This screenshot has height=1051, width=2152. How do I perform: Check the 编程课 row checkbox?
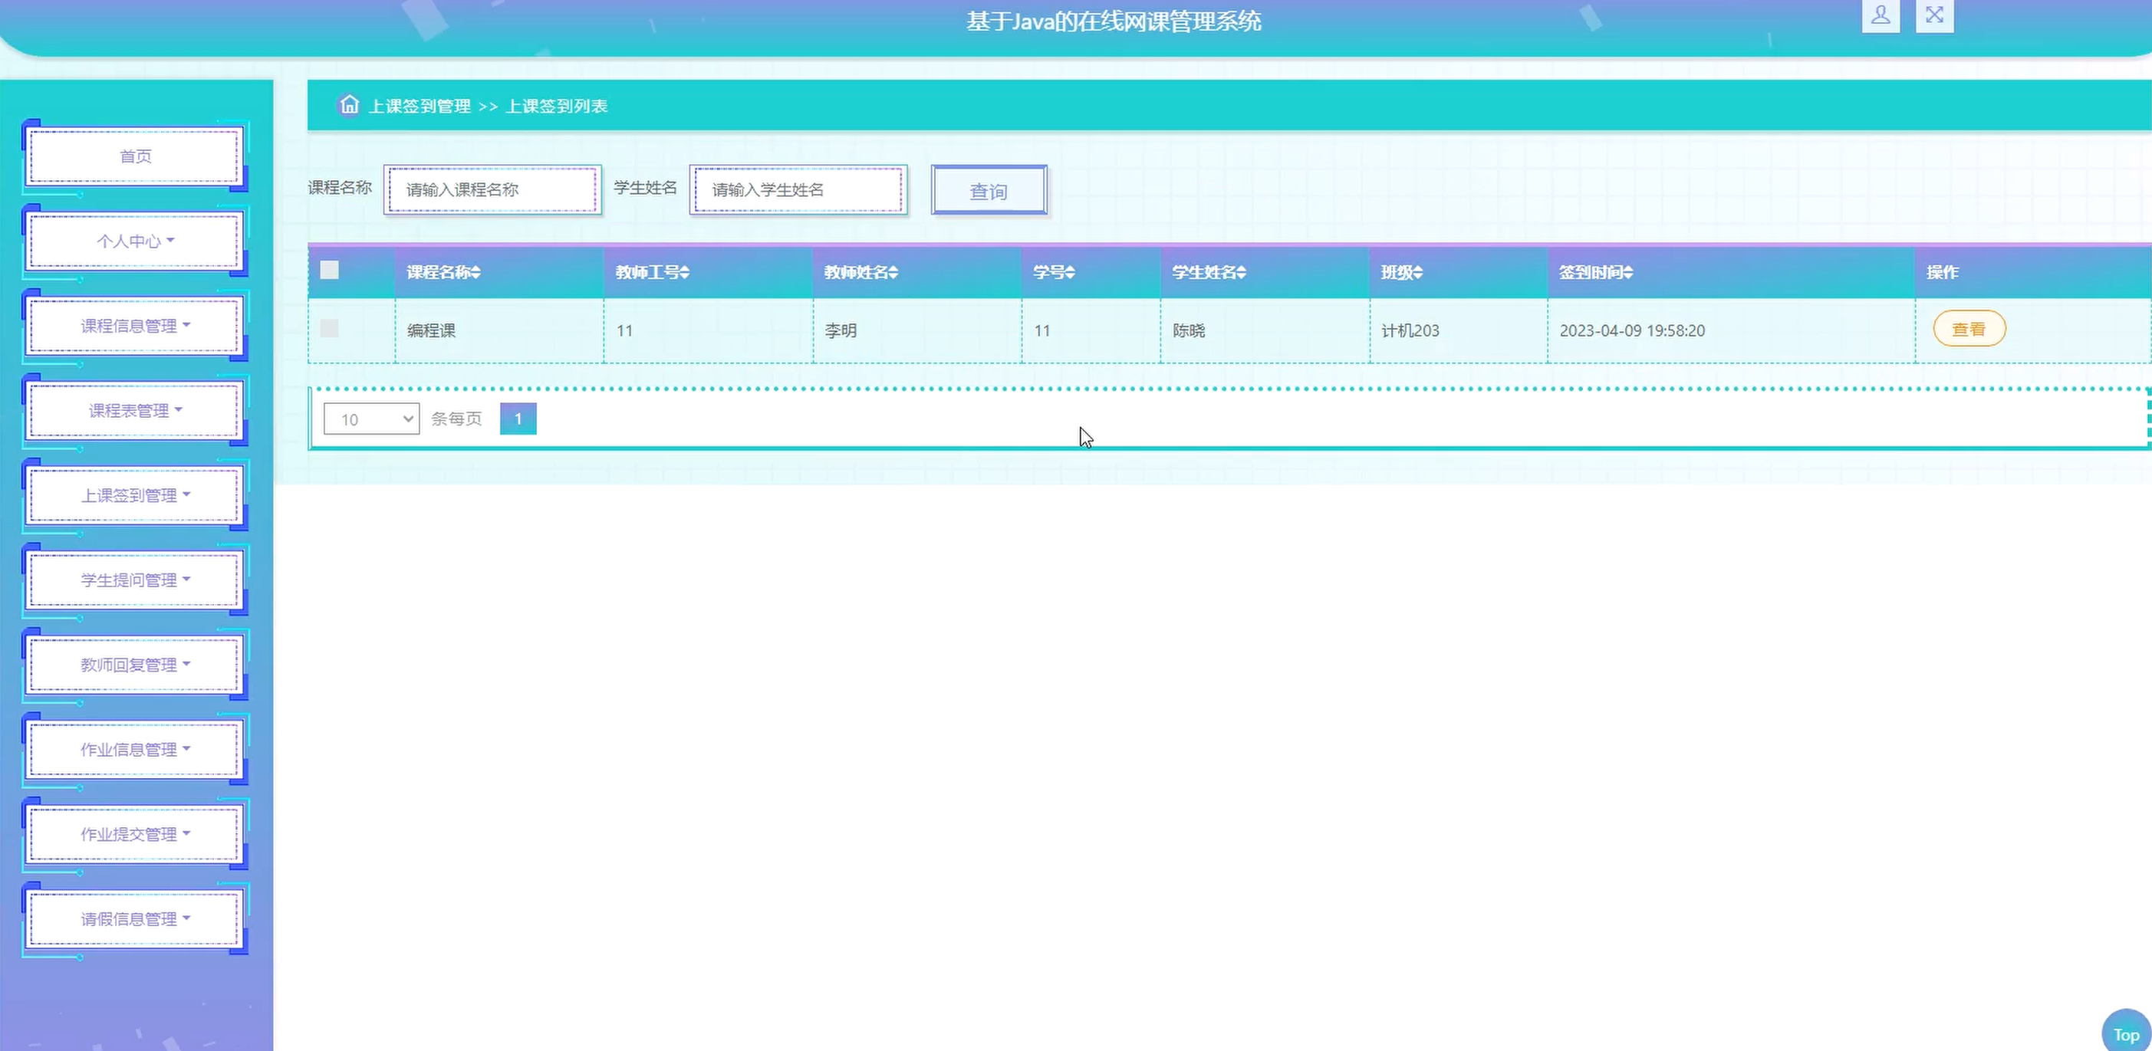click(x=329, y=328)
